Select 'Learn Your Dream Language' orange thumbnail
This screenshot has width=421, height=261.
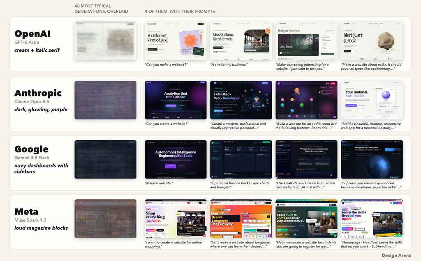[x=241, y=219]
